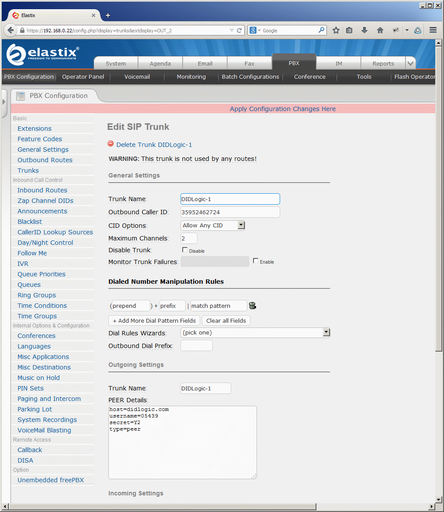This screenshot has height=512, width=444.
Task: Expand more Elastix menu tabs chevron
Action: [x=410, y=63]
